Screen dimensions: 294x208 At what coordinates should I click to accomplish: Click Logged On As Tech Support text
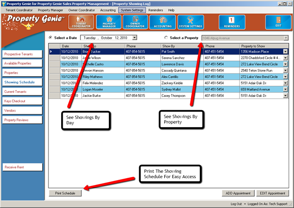pos(268,204)
